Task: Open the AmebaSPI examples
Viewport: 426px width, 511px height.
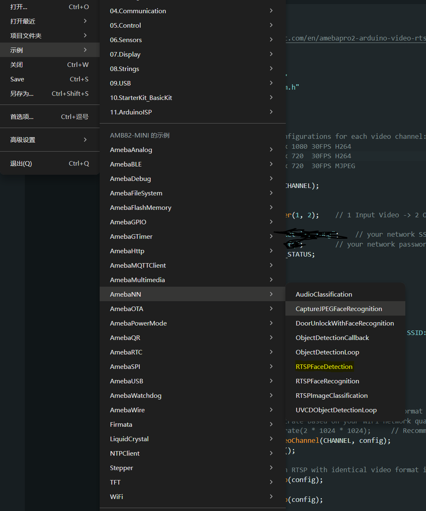Action: pos(193,366)
